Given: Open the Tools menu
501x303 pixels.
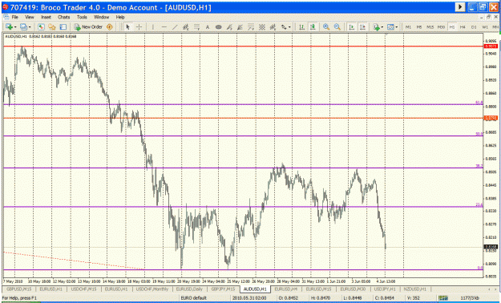Looking at the screenshot, I should pos(82,17).
